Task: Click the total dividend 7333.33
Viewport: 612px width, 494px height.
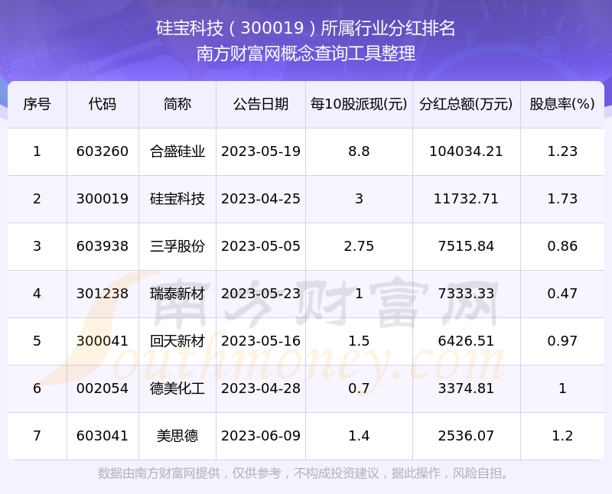Action: 466,294
